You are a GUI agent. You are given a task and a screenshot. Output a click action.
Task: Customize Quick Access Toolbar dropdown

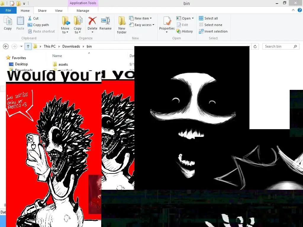[x=24, y=4]
